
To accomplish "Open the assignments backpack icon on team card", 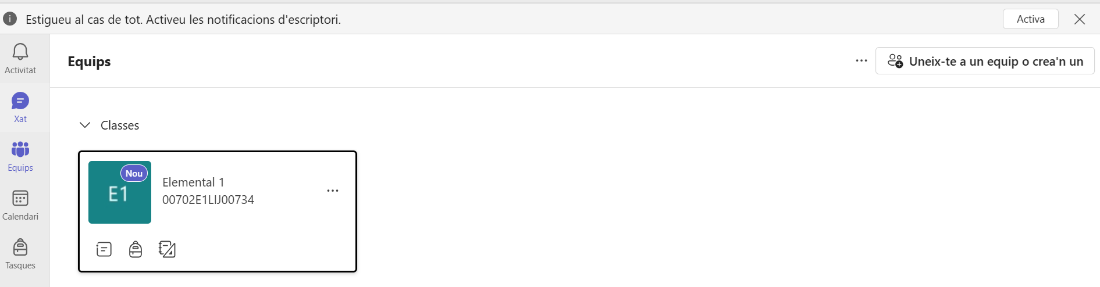I will (136, 249).
